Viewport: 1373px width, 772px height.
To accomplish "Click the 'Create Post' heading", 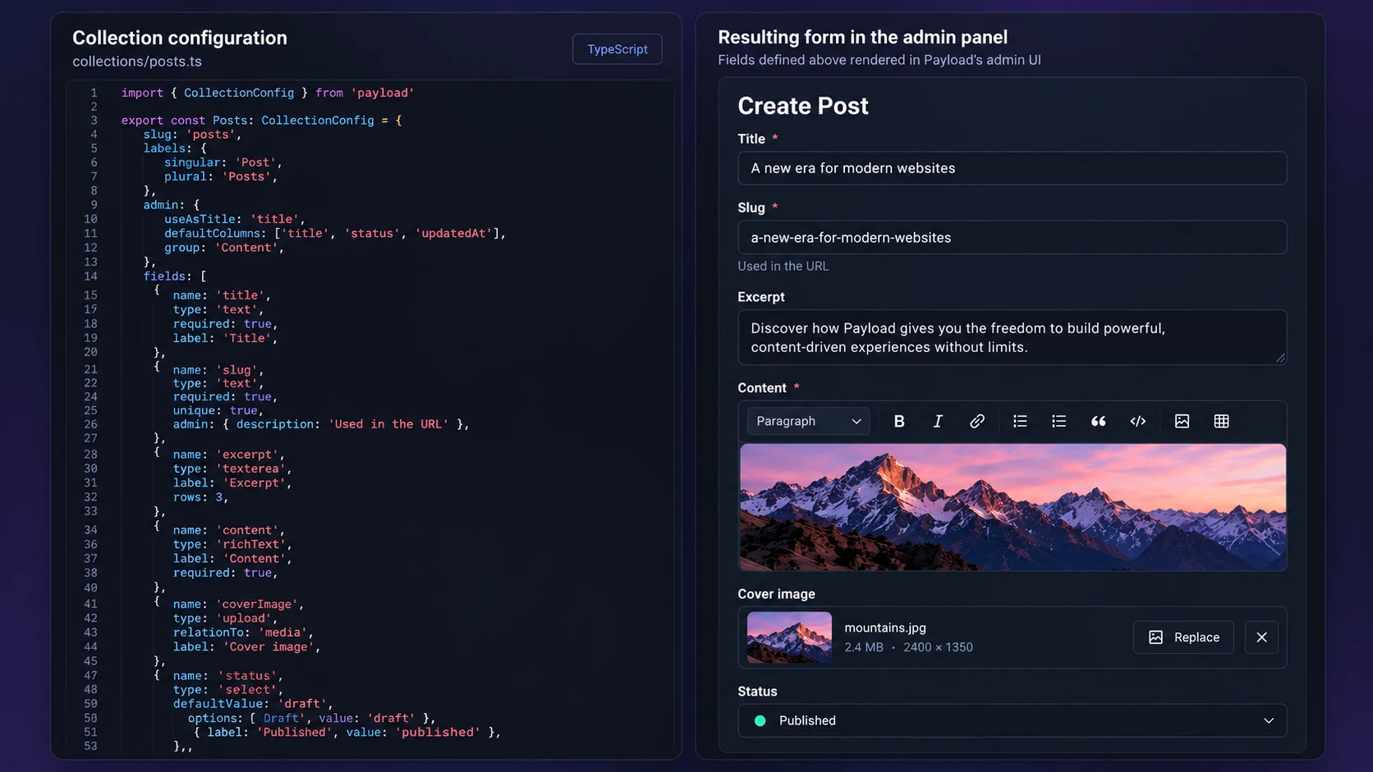I will 803,106.
